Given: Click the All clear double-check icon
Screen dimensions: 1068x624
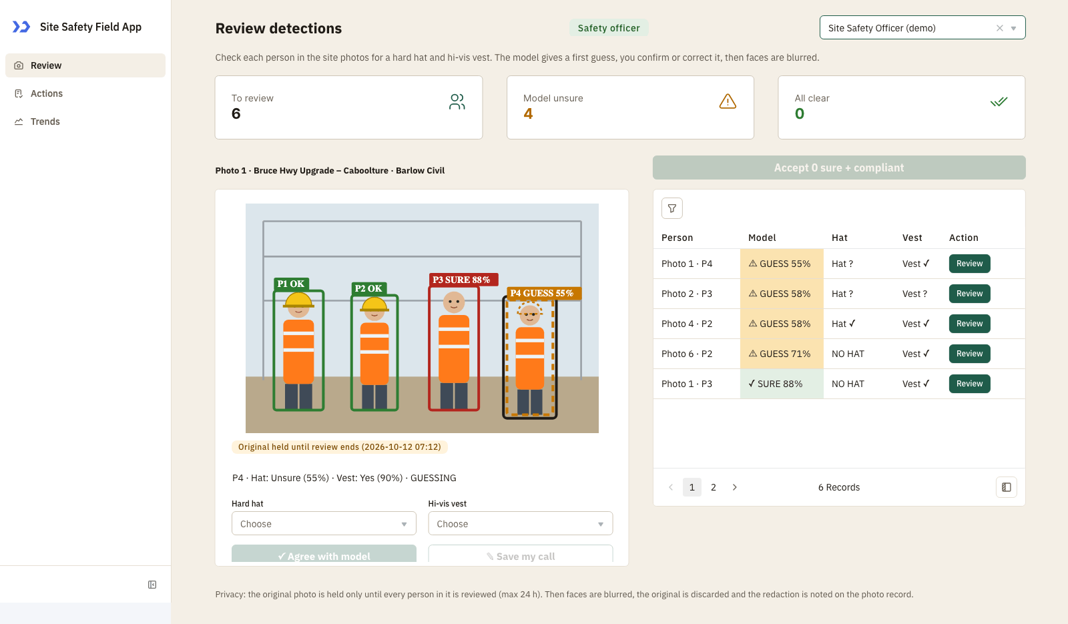Looking at the screenshot, I should pyautogui.click(x=999, y=101).
